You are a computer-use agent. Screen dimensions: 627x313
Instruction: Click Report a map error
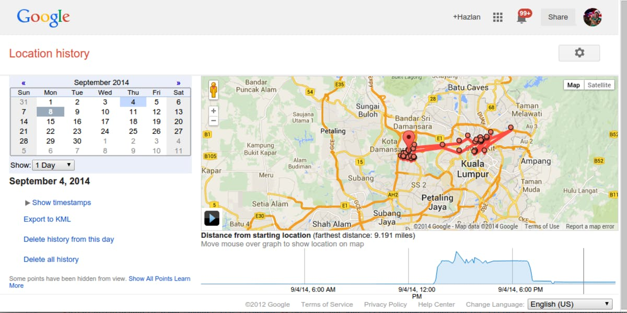[590, 226]
